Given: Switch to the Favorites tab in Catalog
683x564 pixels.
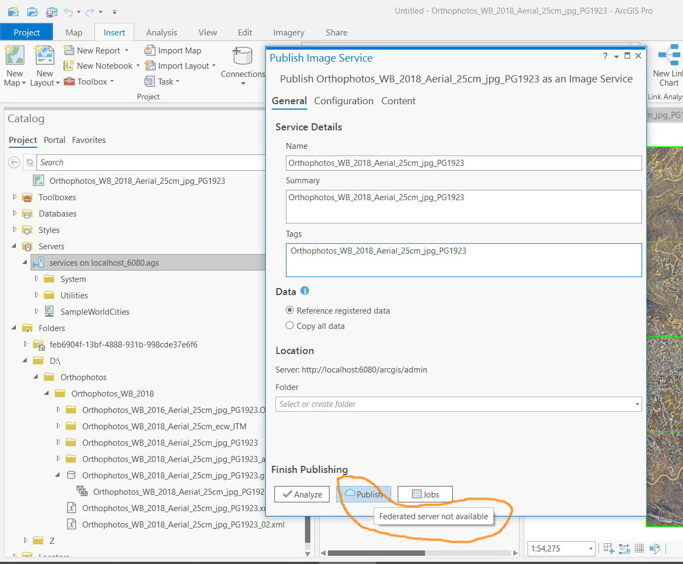Looking at the screenshot, I should 89,140.
